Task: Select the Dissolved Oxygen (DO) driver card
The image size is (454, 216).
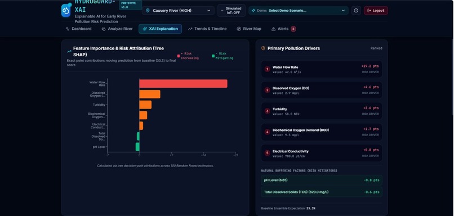Action: pos(322,90)
